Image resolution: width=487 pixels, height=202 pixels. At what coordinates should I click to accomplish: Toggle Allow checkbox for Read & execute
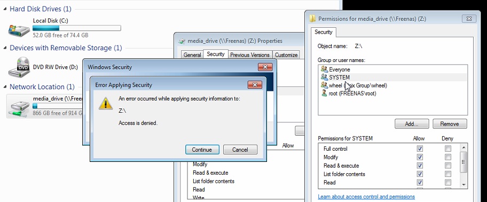coord(420,165)
